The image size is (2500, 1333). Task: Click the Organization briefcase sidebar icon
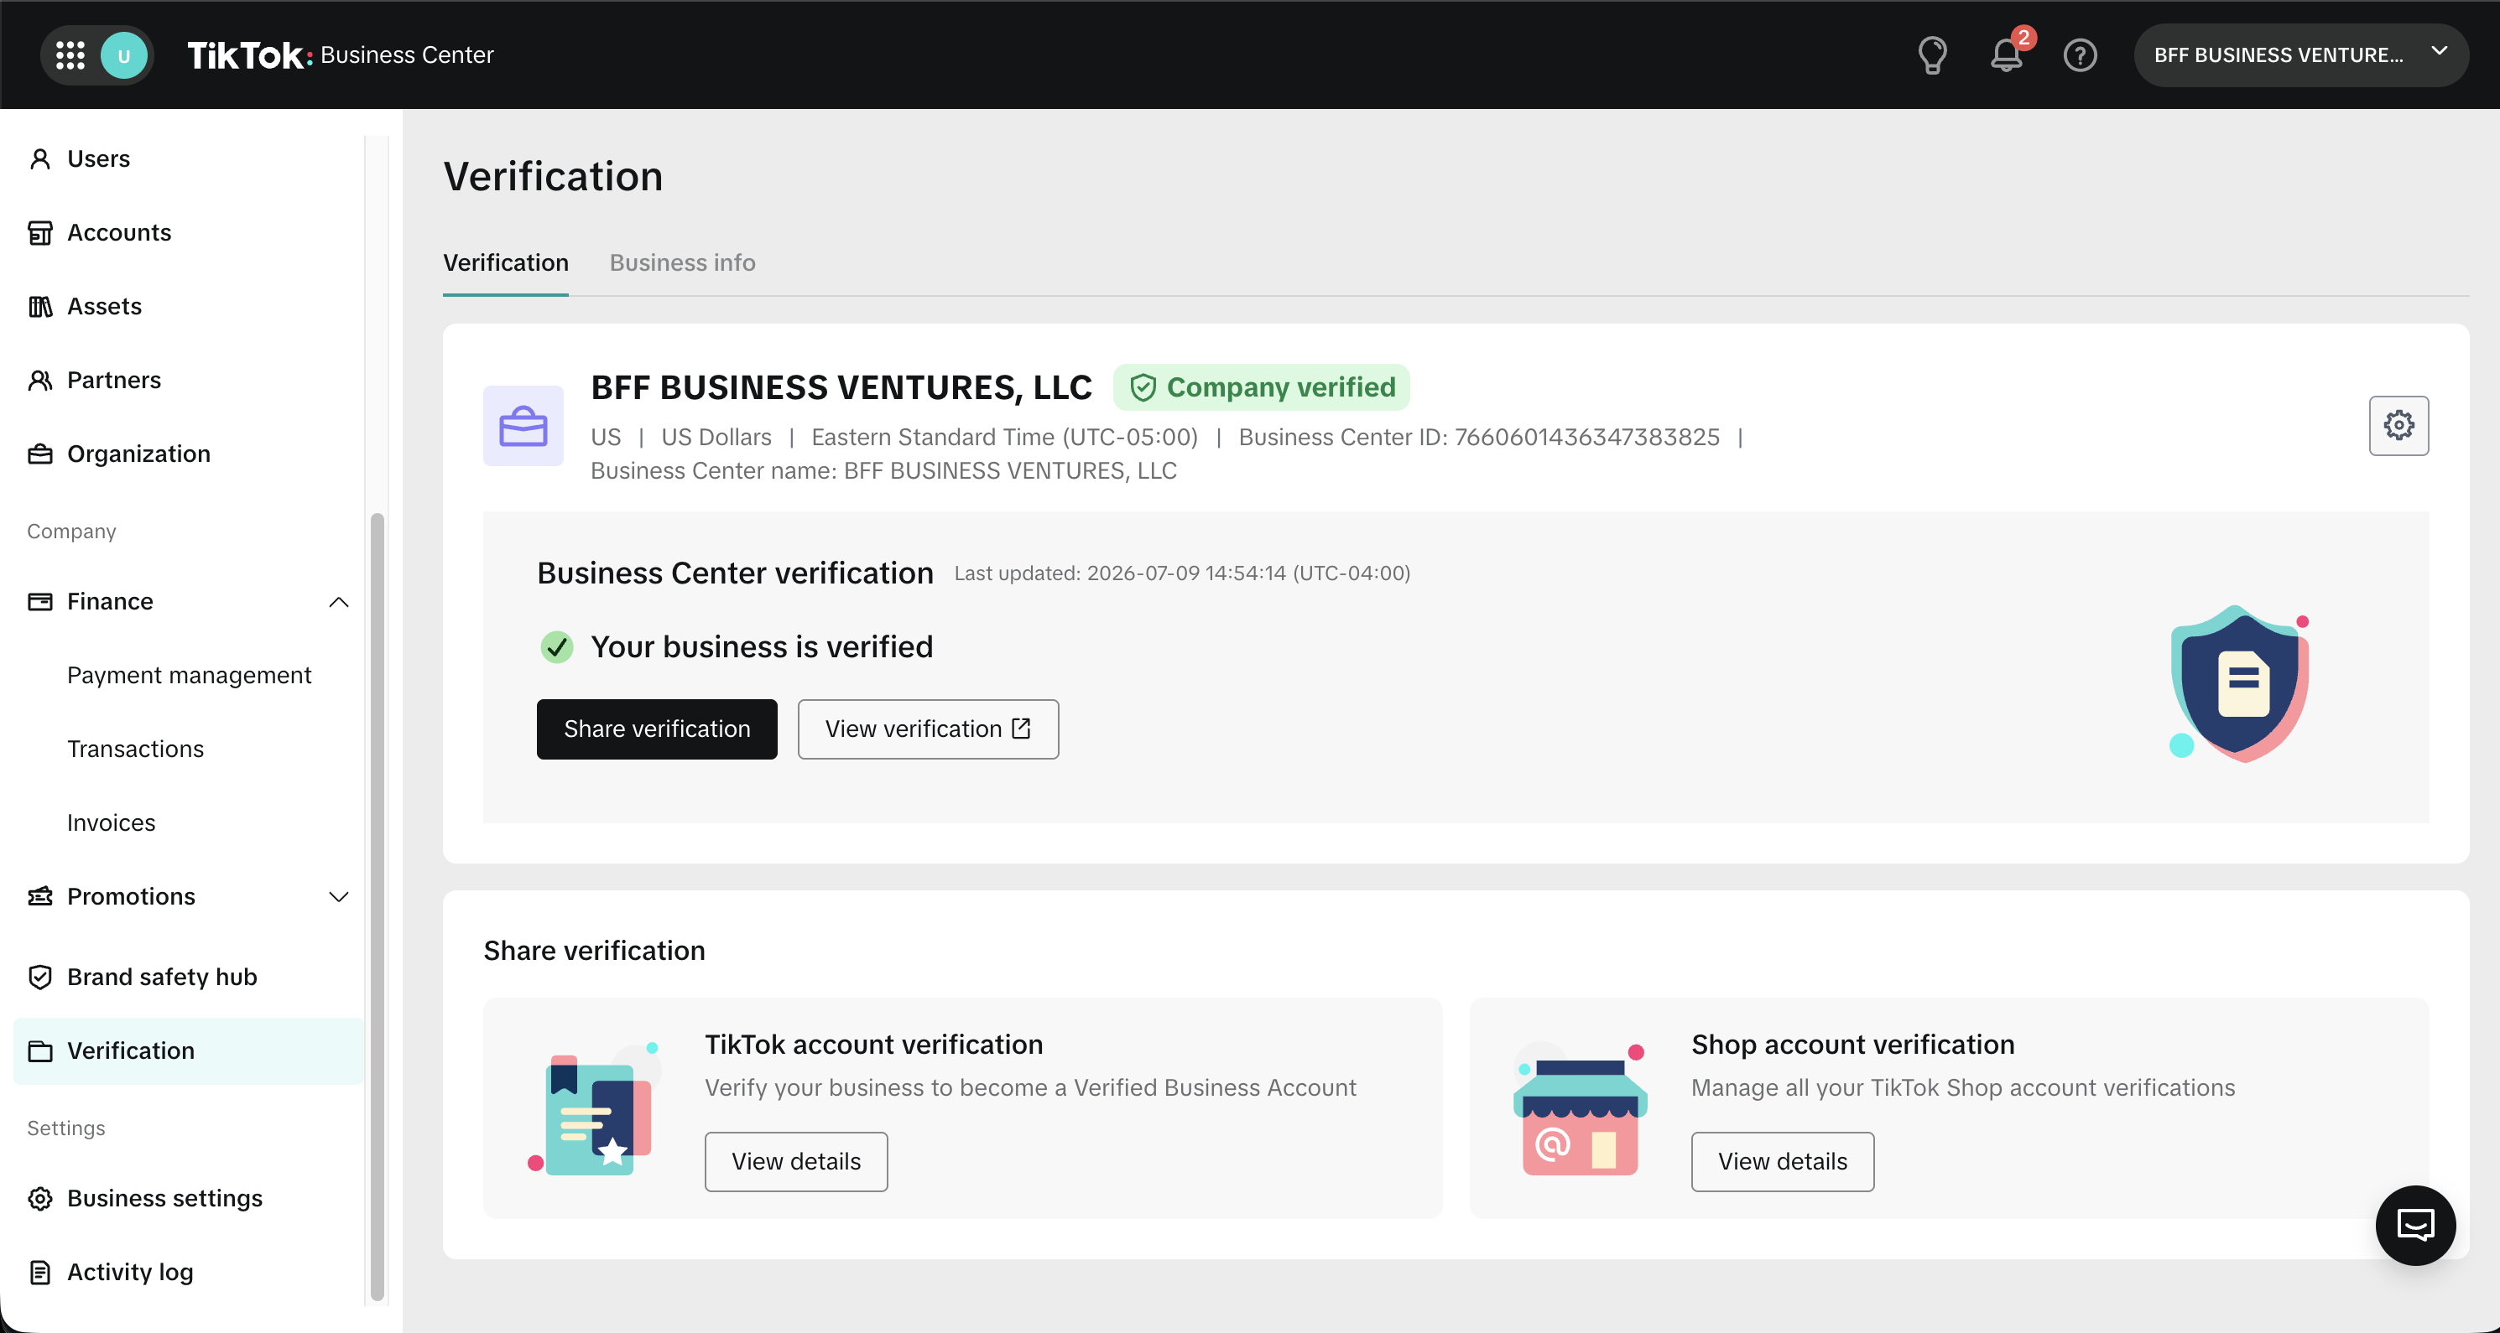(39, 454)
